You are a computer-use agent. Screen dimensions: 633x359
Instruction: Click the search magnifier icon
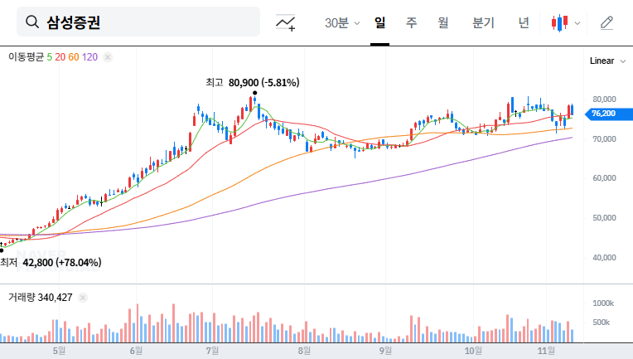[33, 22]
